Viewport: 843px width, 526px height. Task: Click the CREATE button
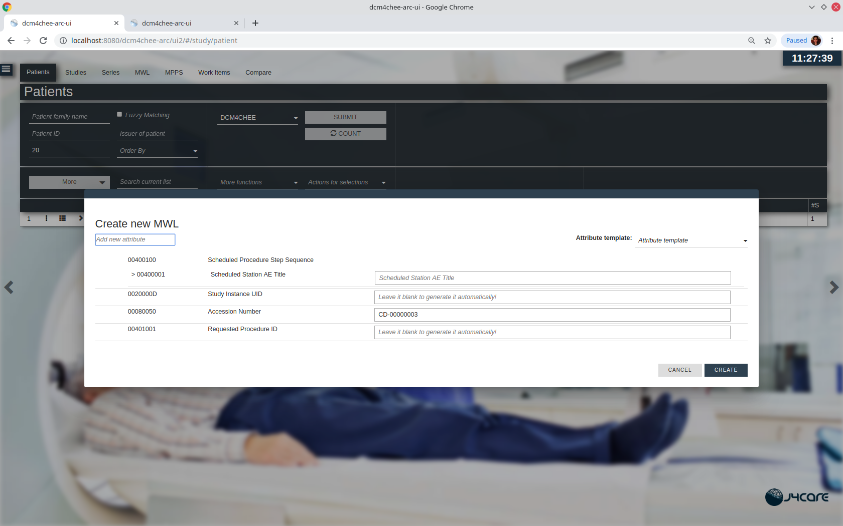click(x=726, y=370)
